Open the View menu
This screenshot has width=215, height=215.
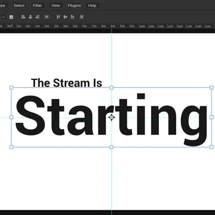pyautogui.click(x=56, y=5)
